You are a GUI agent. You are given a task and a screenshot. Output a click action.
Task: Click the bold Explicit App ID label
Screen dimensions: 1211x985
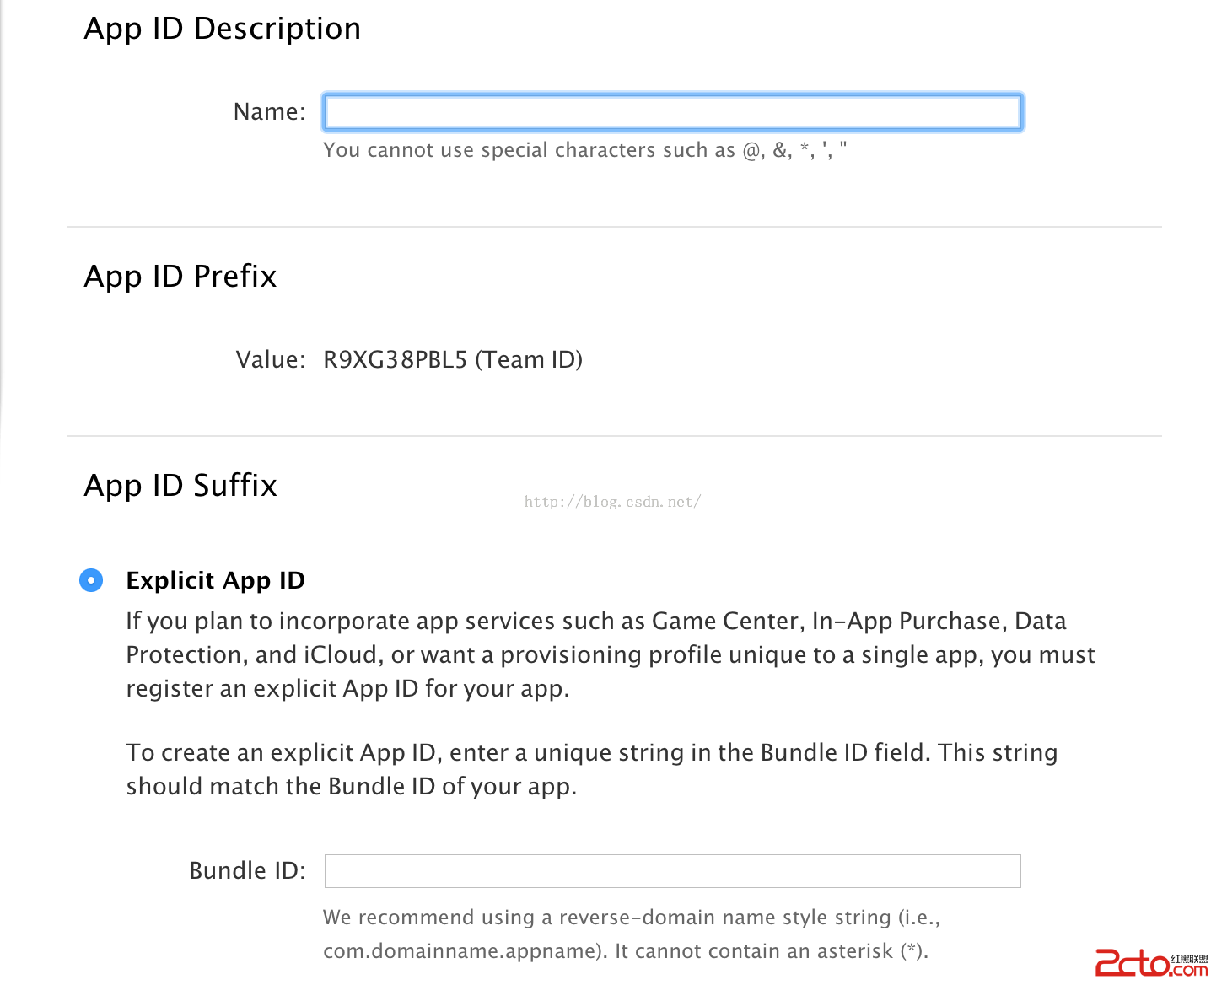click(215, 580)
